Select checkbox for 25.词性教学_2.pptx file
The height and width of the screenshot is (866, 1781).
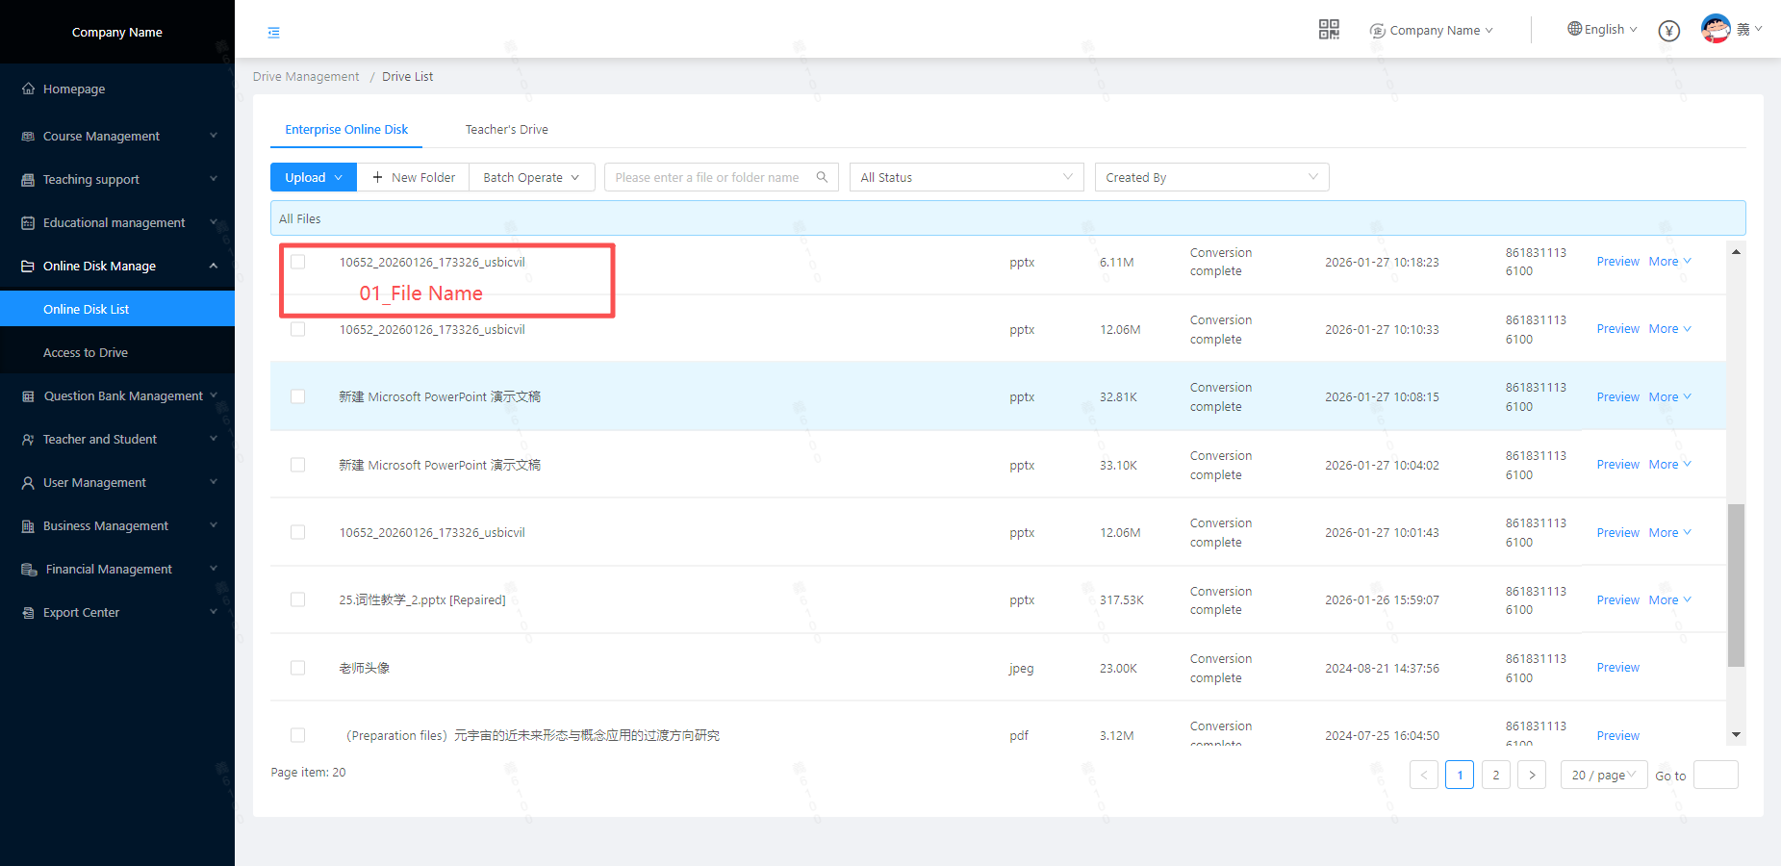click(298, 599)
